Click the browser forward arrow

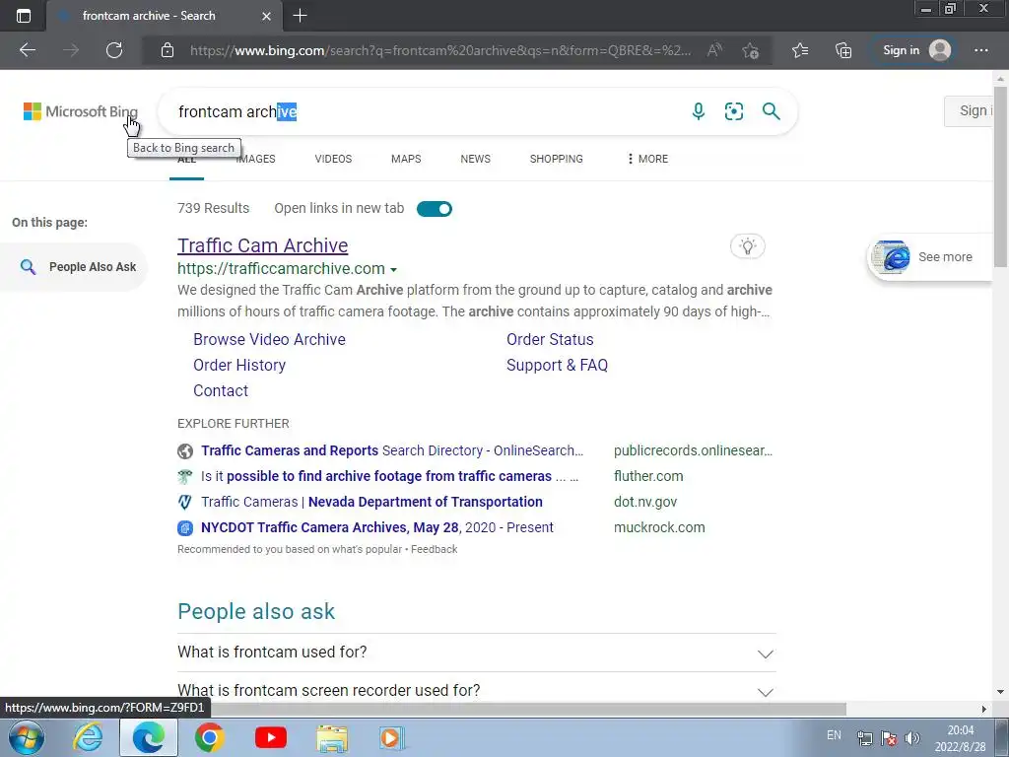point(71,50)
